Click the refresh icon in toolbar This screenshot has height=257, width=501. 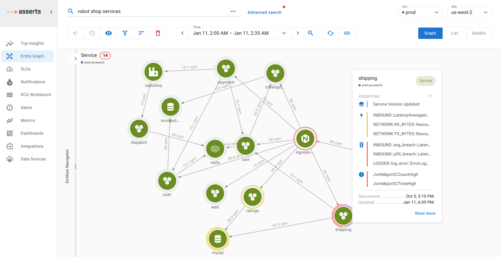click(x=330, y=33)
